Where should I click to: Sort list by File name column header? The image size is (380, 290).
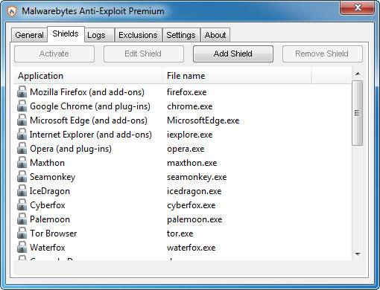[237, 76]
